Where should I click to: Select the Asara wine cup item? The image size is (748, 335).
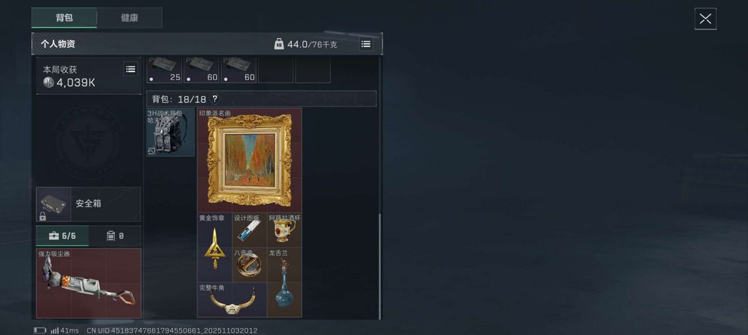pyautogui.click(x=285, y=230)
